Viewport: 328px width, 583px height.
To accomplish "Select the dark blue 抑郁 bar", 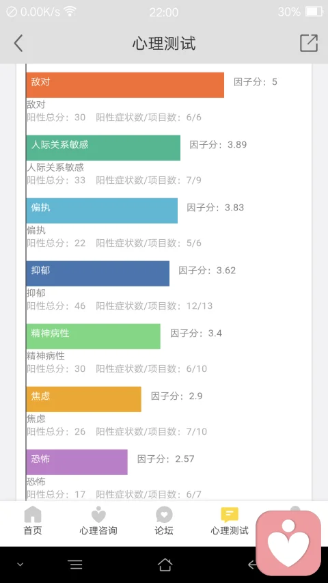I will [98, 273].
